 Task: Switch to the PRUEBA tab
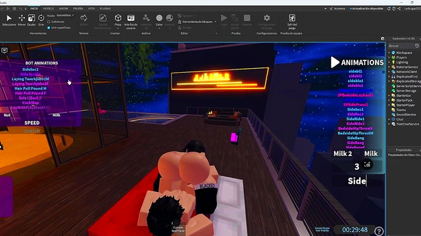tap(78, 9)
